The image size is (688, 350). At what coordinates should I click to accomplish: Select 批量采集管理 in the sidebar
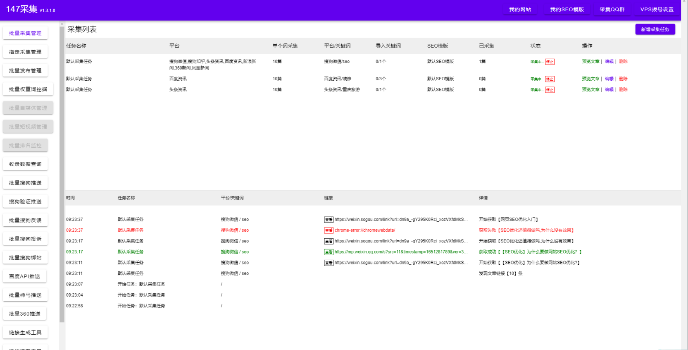coord(25,33)
